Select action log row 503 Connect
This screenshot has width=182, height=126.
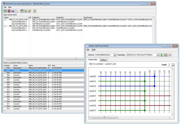pos(44,70)
